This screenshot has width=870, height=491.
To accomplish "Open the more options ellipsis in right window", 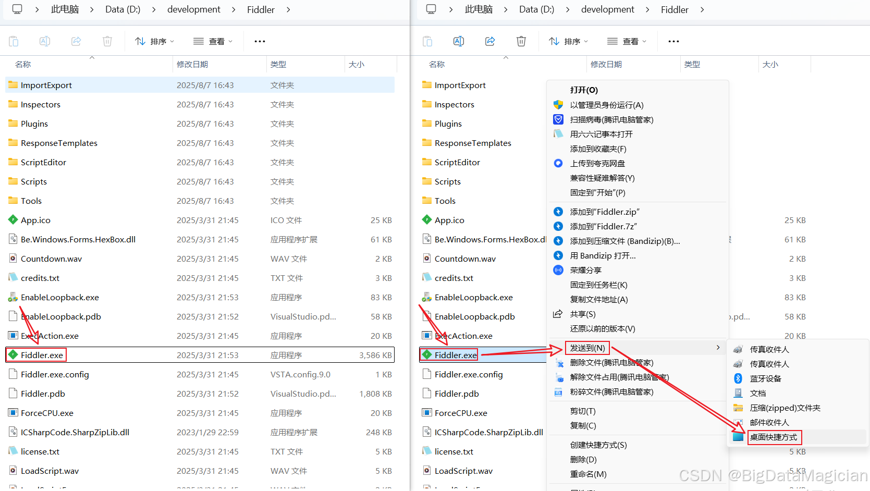I will tap(673, 41).
